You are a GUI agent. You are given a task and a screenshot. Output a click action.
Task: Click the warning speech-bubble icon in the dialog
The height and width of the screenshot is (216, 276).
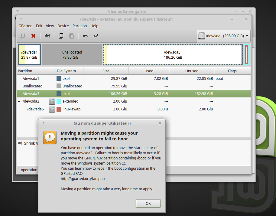point(50,137)
